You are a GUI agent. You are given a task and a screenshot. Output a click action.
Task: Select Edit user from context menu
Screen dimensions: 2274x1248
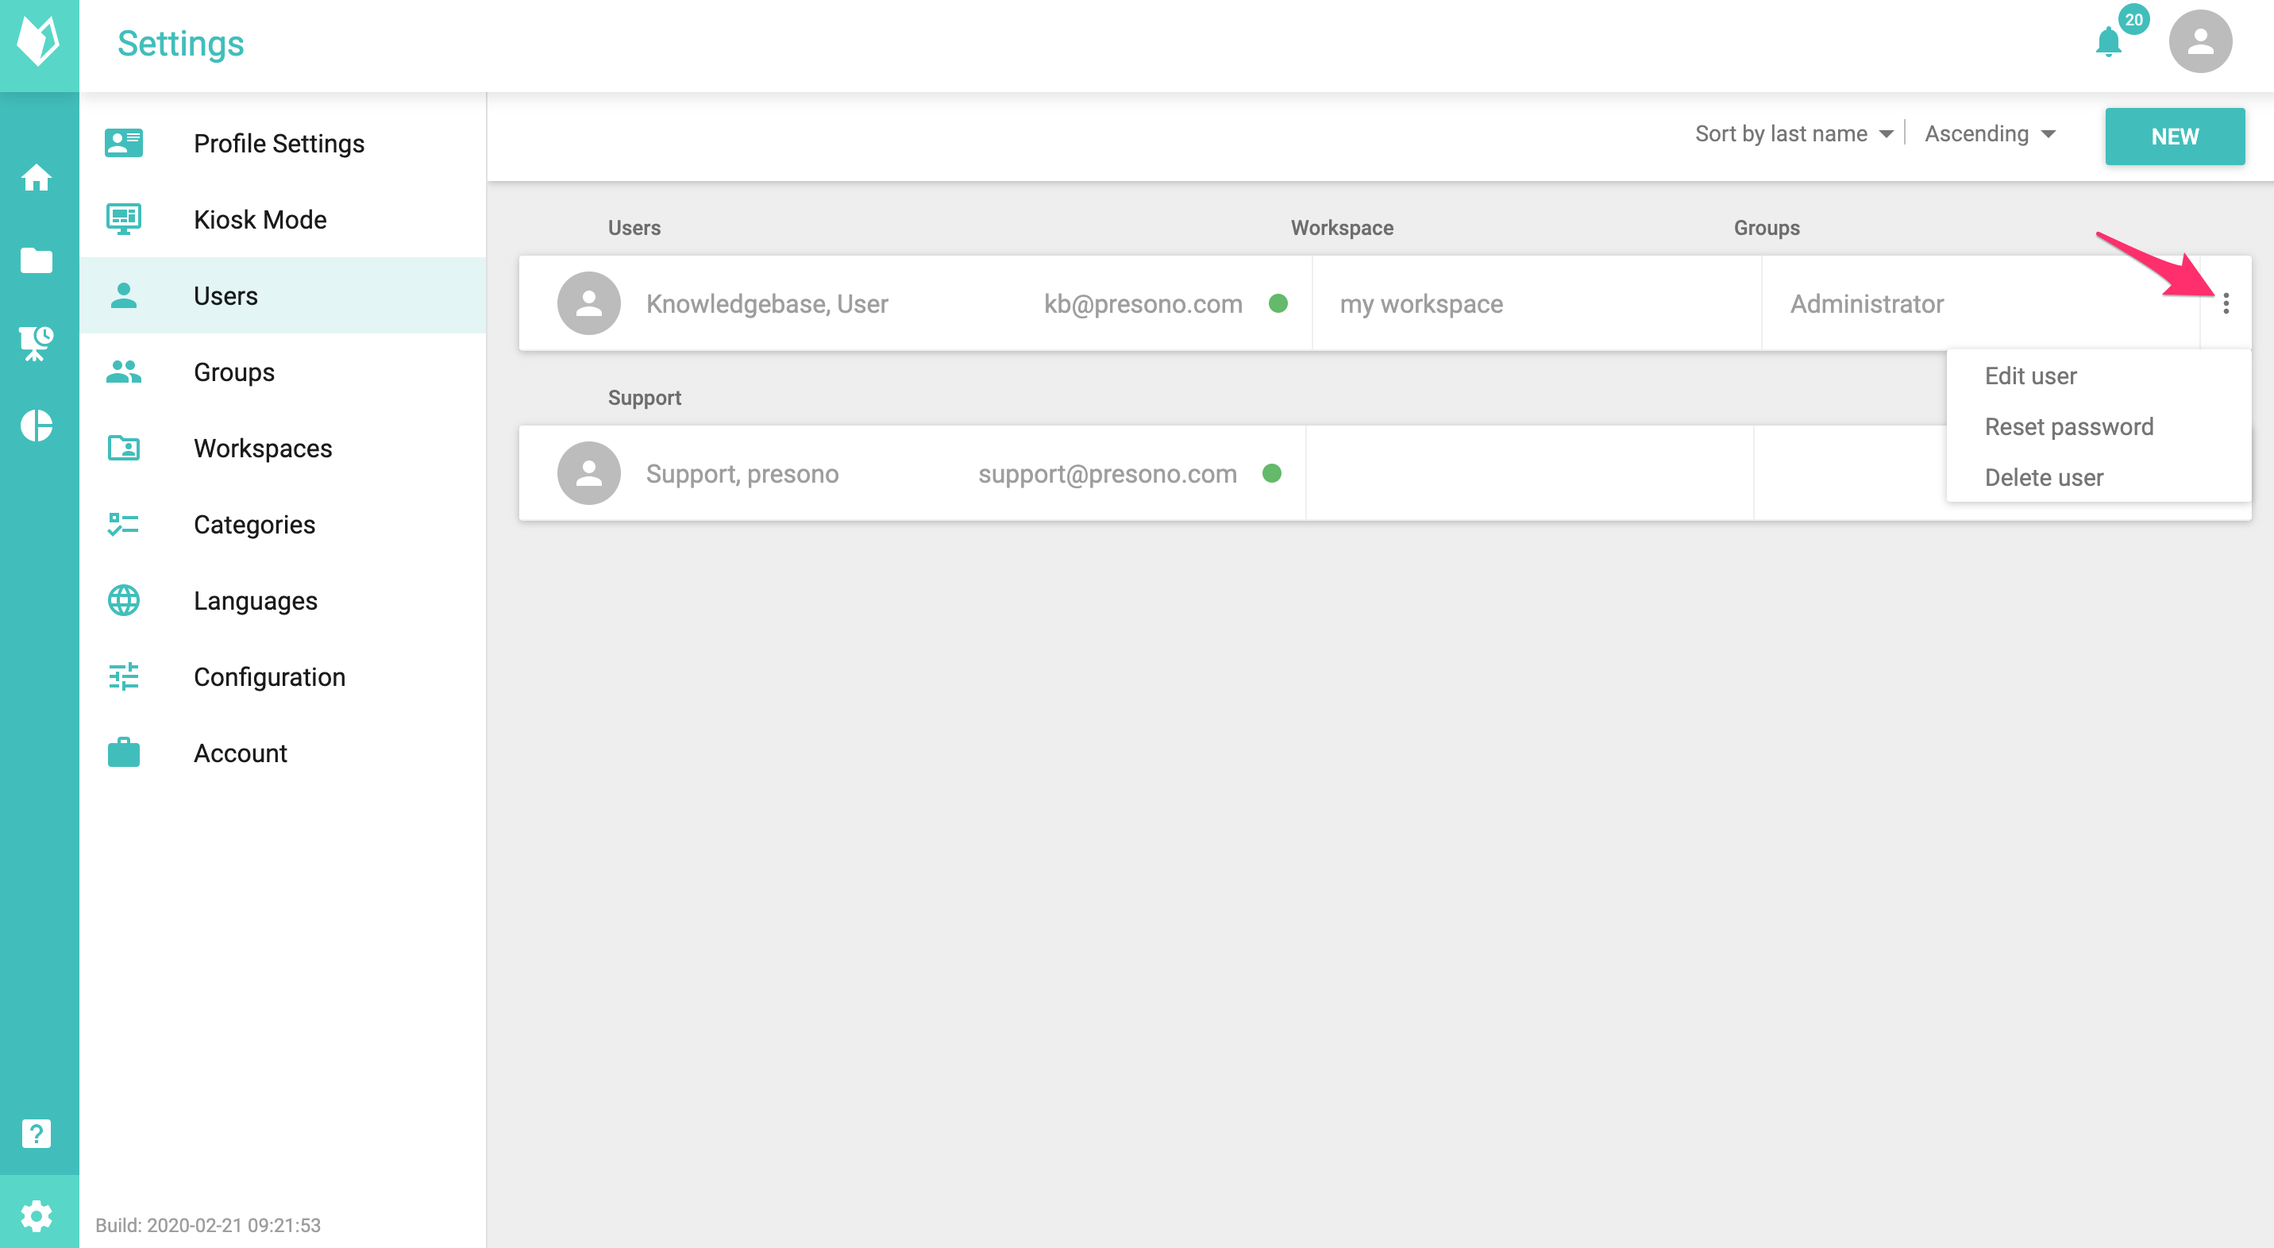click(2030, 376)
